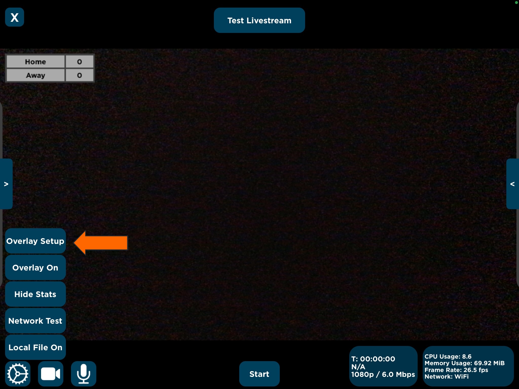Image resolution: width=519 pixels, height=389 pixels.
Task: Tap the 1080p / 6.0 Mbps text
Action: 383,375
